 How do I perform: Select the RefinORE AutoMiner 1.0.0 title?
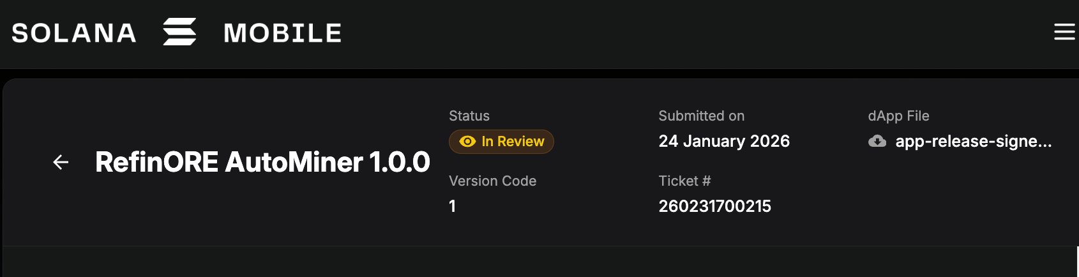pos(262,162)
